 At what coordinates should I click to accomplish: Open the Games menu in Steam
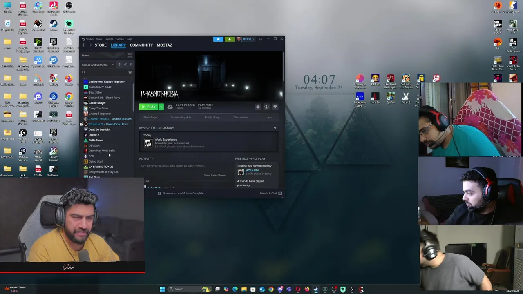(x=120, y=39)
